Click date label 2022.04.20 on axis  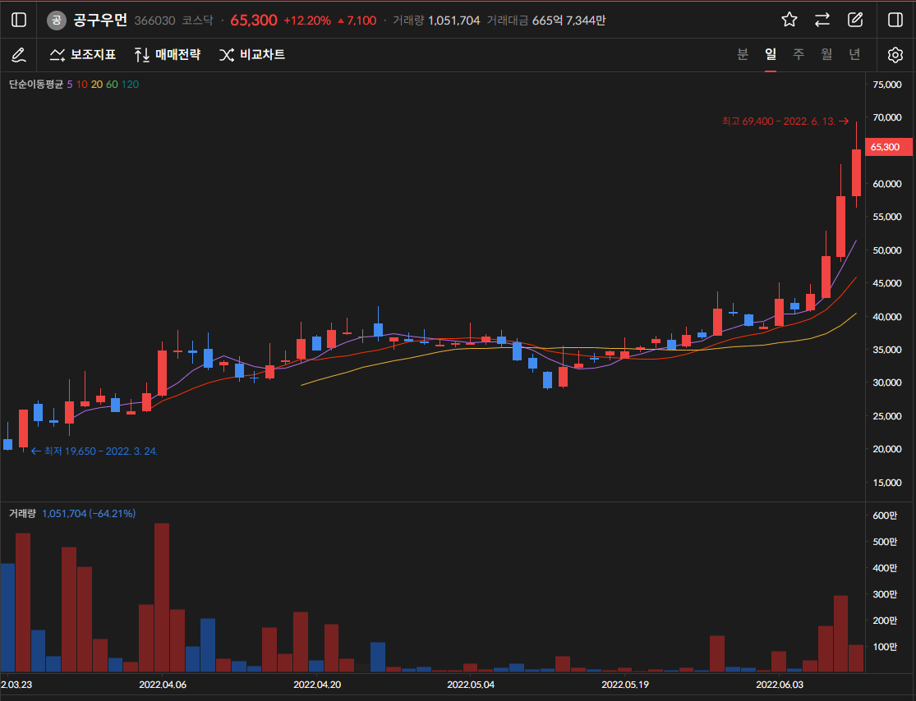317,684
